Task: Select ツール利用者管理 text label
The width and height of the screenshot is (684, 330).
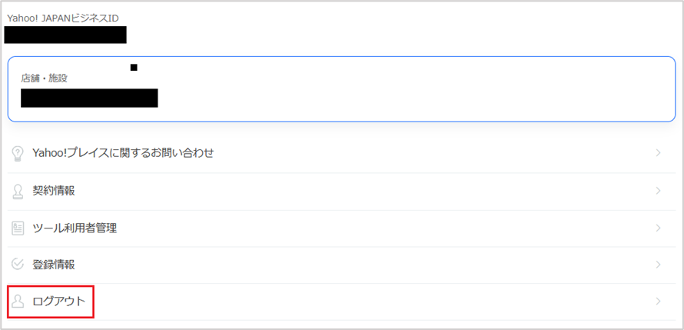Action: [75, 228]
